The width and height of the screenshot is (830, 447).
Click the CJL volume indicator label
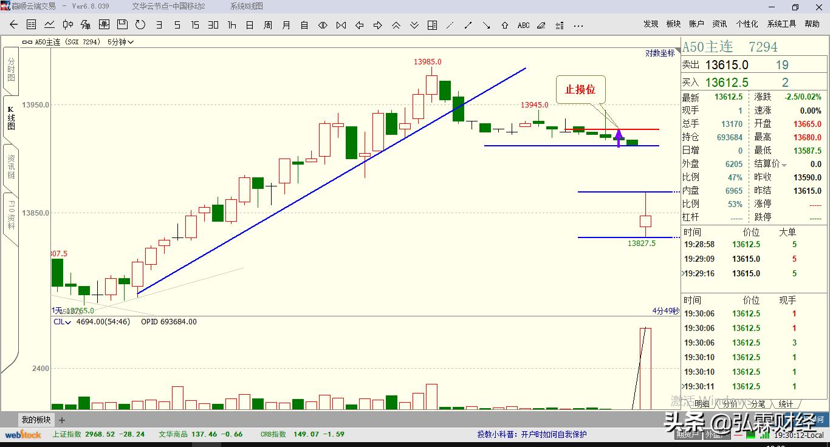pyautogui.click(x=62, y=321)
